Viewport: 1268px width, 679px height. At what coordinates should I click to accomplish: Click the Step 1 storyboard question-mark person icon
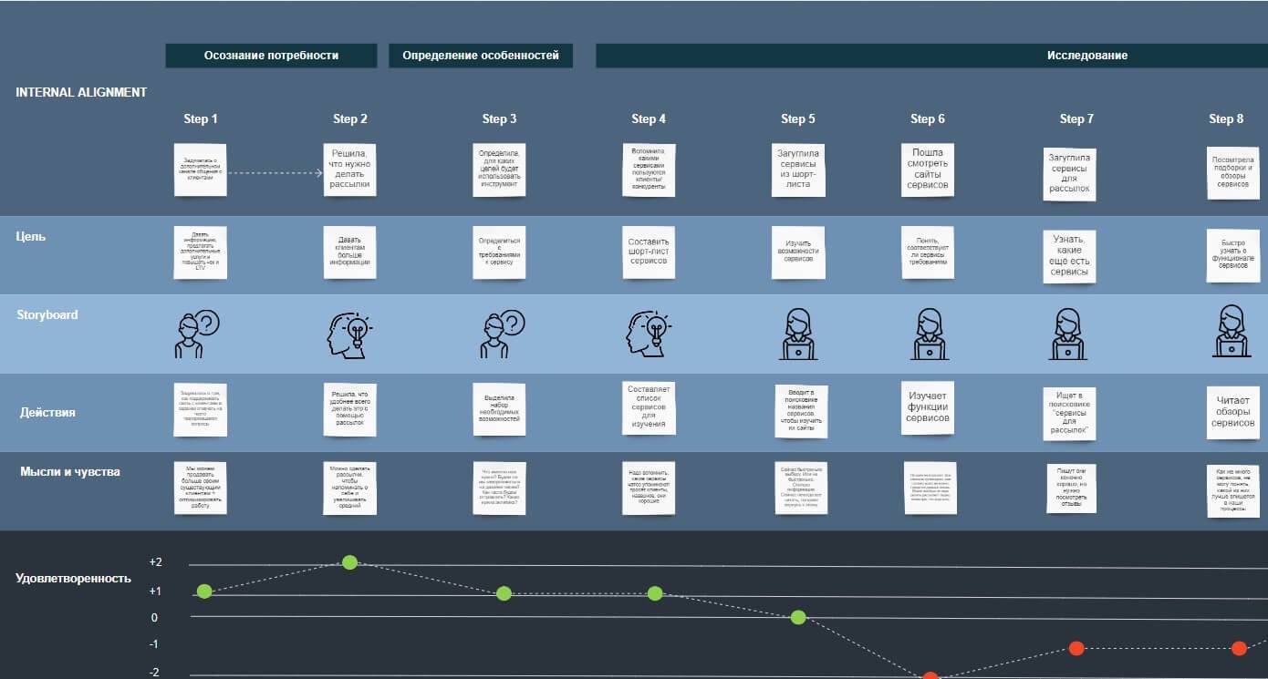click(x=196, y=334)
